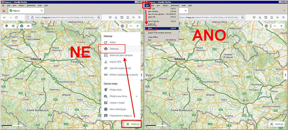Image resolution: width=288 pixels, height=130 pixels.
Task: Click the address bar URL in right window
Action: pyautogui.click(x=209, y=17)
